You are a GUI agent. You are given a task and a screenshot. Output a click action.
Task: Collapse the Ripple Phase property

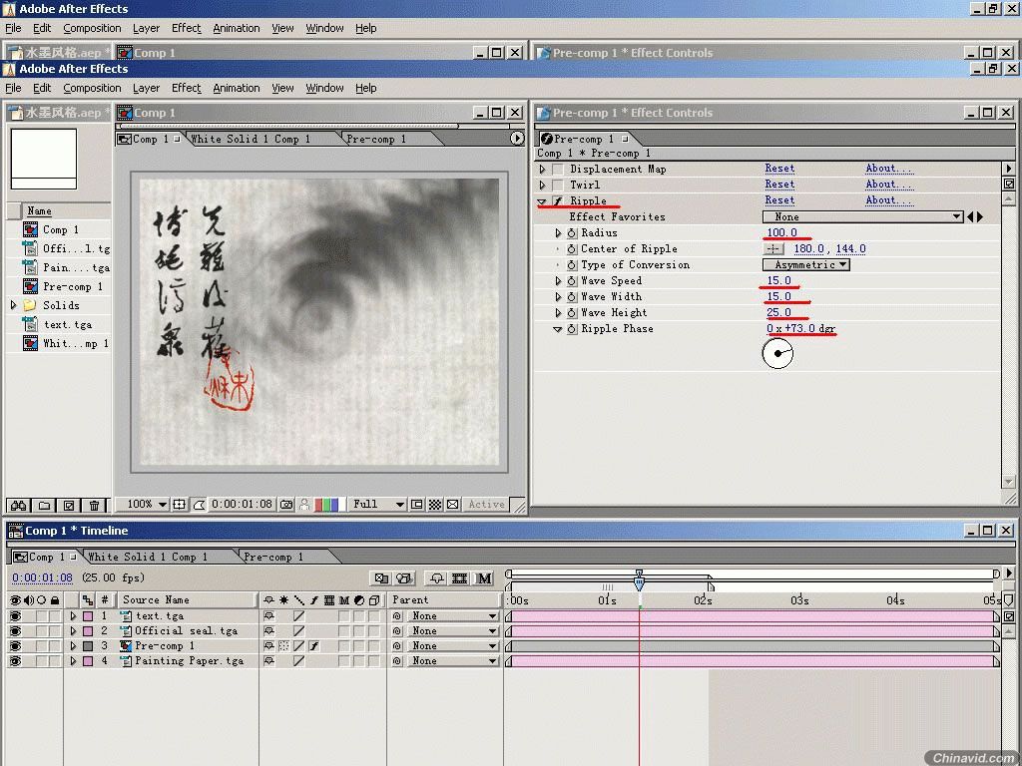click(557, 329)
